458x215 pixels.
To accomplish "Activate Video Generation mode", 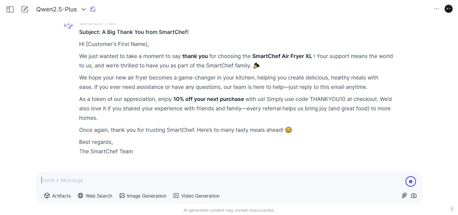I will coord(196,196).
